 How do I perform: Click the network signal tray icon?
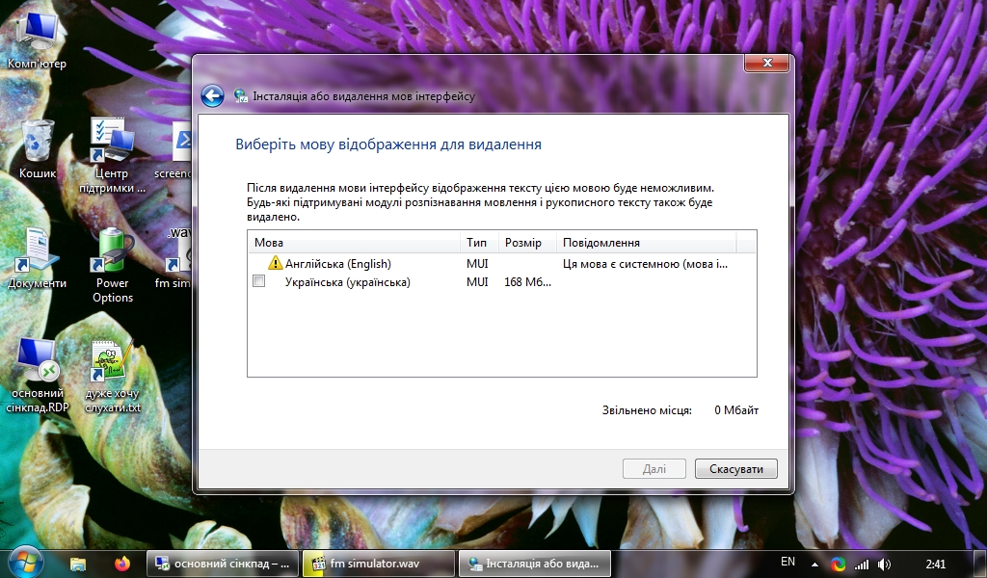pos(862,564)
